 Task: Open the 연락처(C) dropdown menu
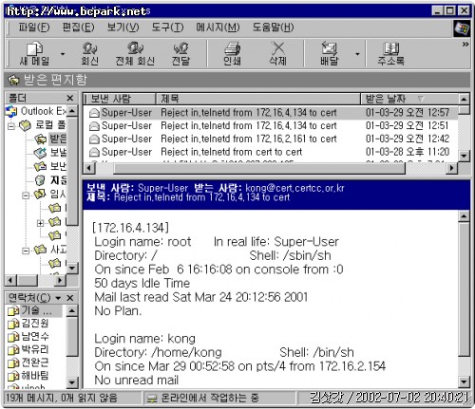click(x=58, y=298)
